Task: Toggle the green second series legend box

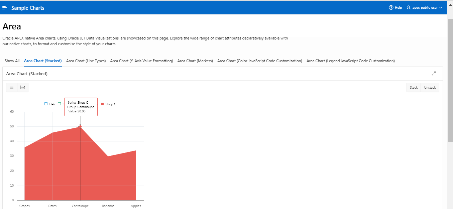Action: 60,104
